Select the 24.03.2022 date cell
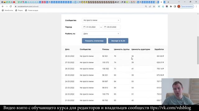 coord(70,81)
